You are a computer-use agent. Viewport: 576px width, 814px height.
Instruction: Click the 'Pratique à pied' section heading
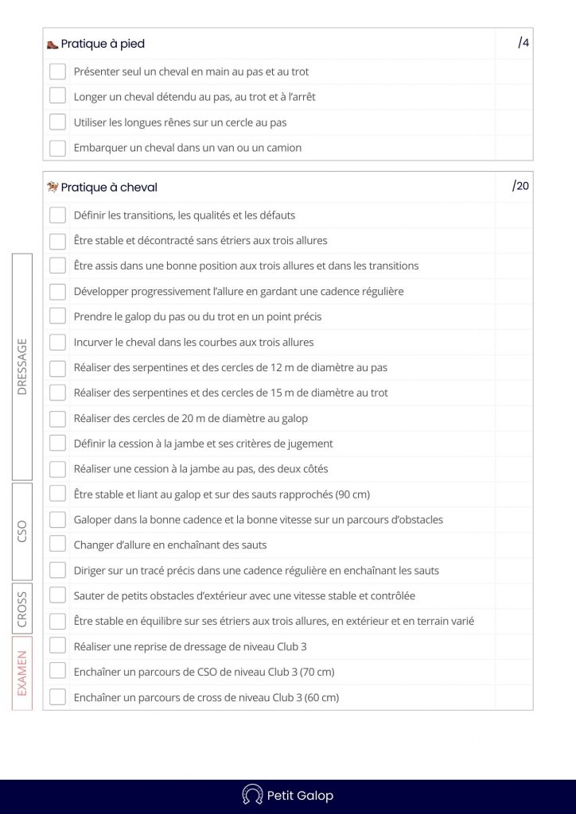coord(103,44)
